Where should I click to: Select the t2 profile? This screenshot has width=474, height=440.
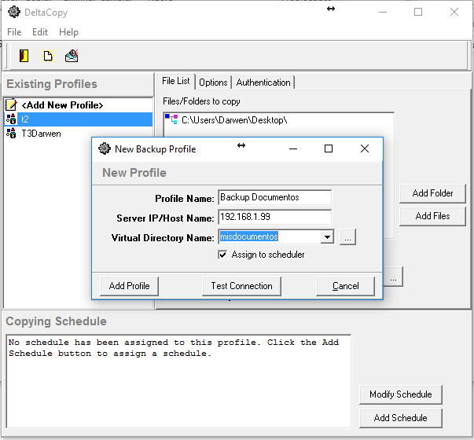coord(79,119)
